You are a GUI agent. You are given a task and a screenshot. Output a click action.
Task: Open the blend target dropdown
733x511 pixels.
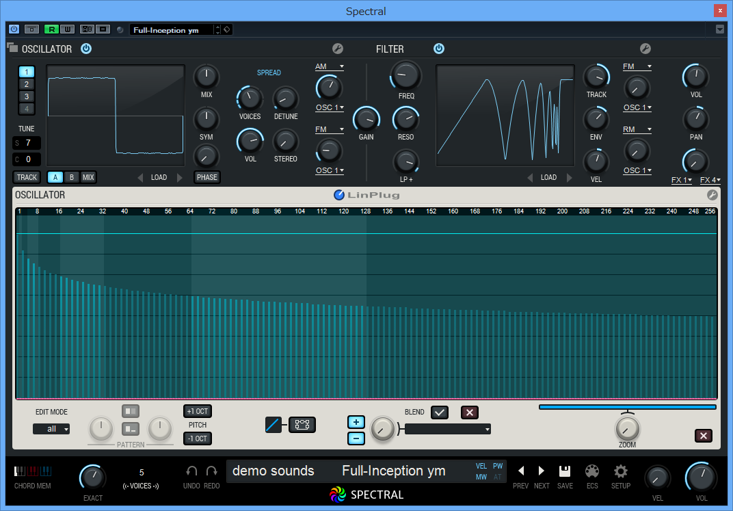click(447, 429)
